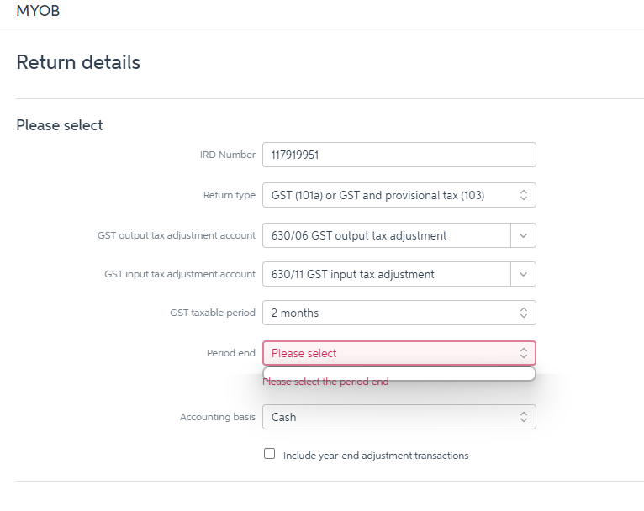This screenshot has height=511, width=644.
Task: Open the Period end 'Please select' dropdown
Action: 390,353
